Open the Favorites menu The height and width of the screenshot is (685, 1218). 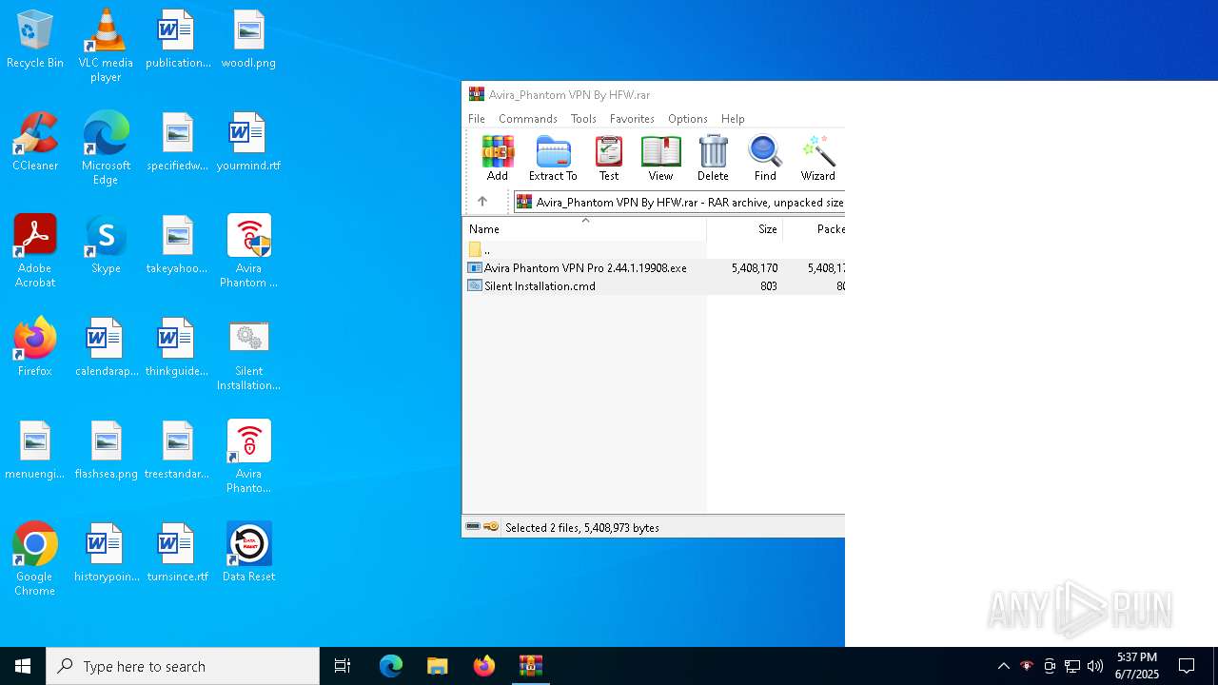[632, 119]
